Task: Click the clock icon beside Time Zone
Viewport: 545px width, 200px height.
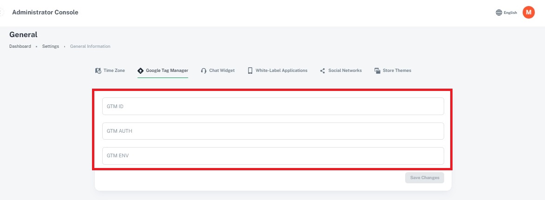Action: pos(98,71)
